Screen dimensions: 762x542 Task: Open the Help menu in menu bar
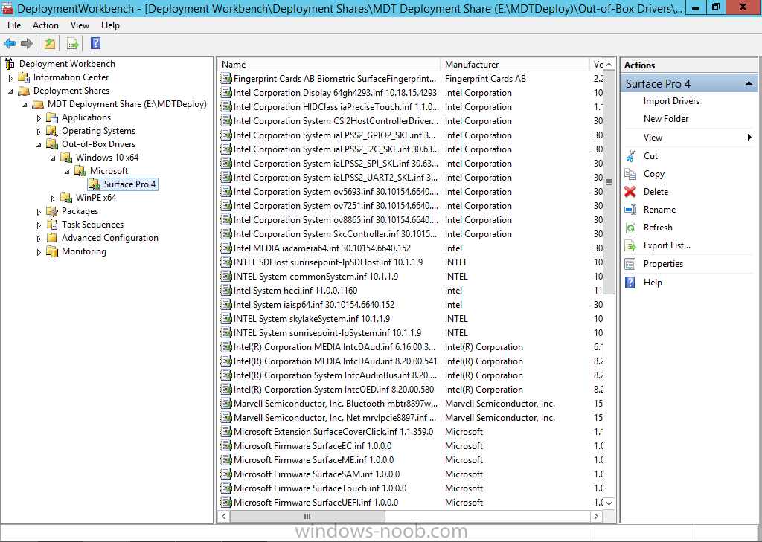coord(110,25)
